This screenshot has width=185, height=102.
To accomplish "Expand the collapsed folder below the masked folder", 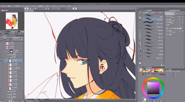I will pyautogui.click(x=8, y=55).
